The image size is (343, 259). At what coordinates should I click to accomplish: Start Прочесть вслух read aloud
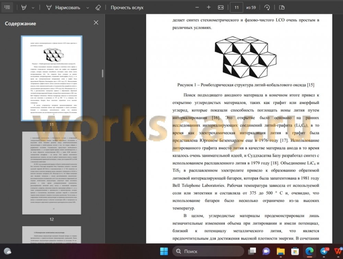pyautogui.click(x=127, y=8)
